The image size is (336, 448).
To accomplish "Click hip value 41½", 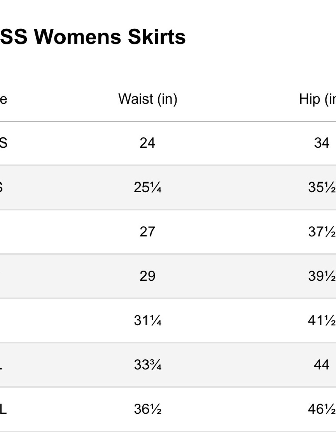I will coord(322,320).
